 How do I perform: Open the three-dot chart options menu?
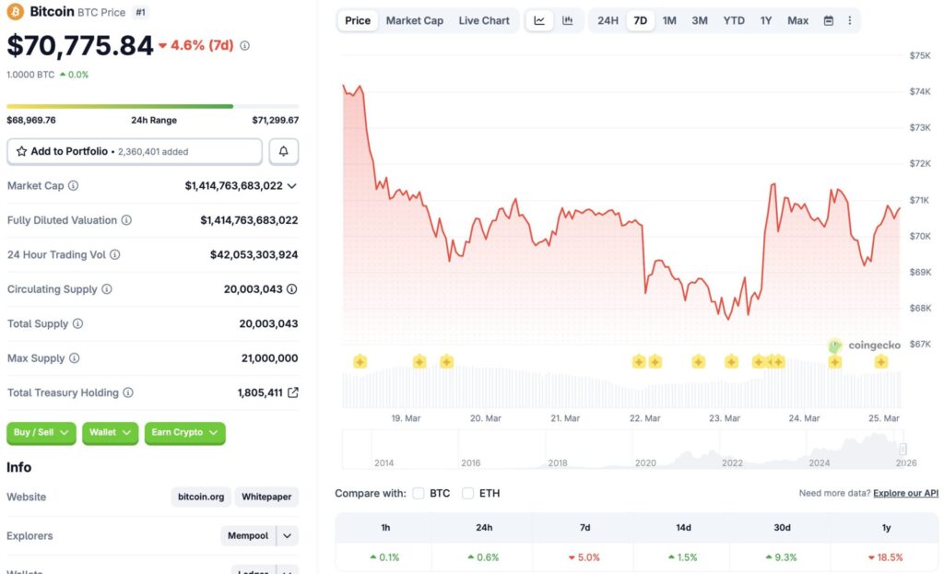[x=849, y=20]
